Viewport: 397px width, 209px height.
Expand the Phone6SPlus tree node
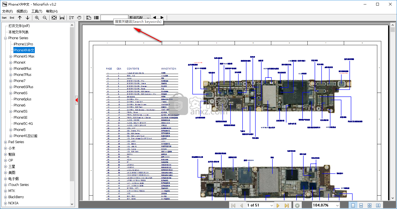tap(11, 87)
